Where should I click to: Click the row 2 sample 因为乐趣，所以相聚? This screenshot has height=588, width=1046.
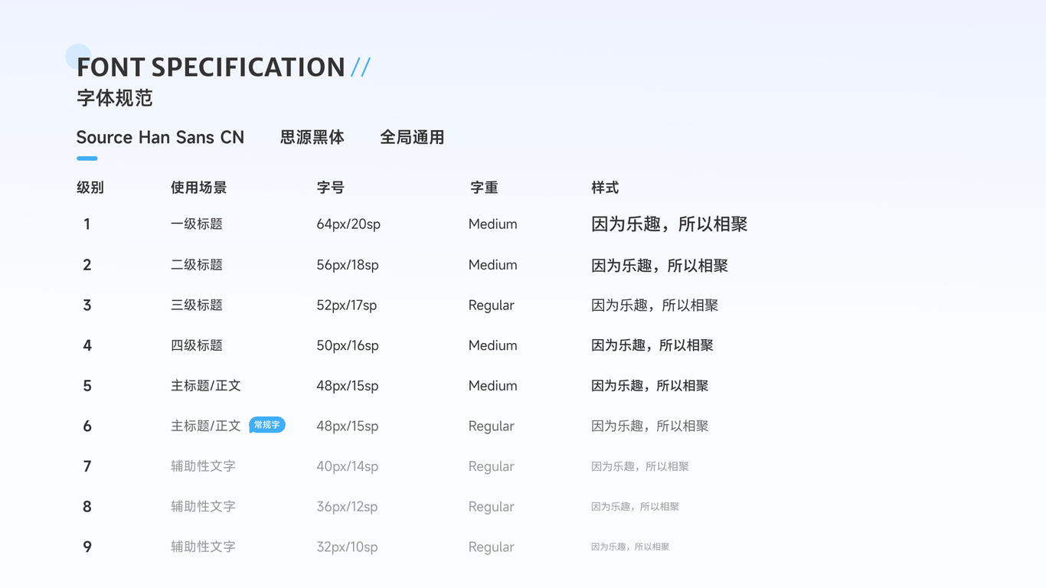[x=659, y=266]
